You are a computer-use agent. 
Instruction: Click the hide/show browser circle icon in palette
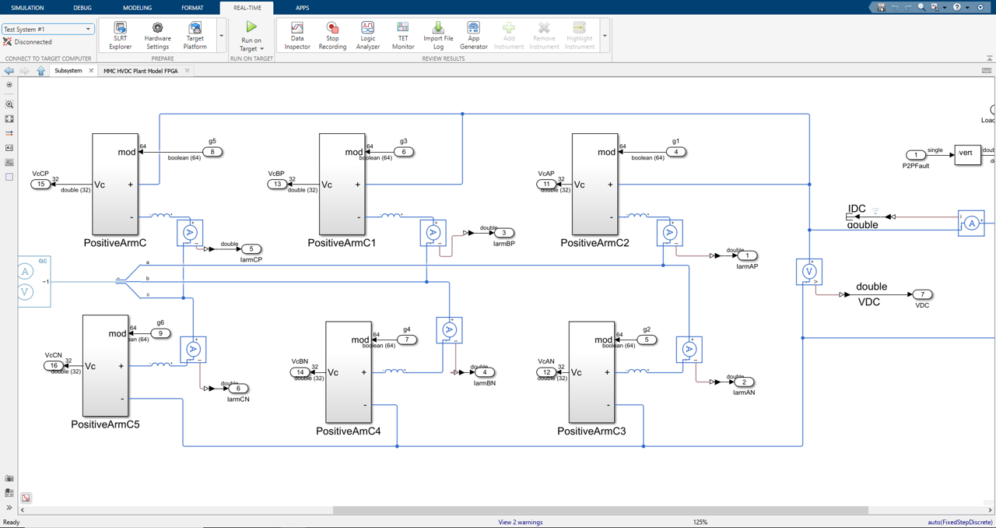9,85
